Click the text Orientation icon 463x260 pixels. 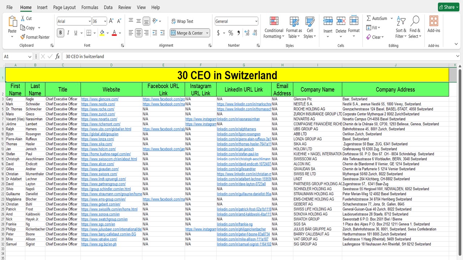click(x=155, y=21)
